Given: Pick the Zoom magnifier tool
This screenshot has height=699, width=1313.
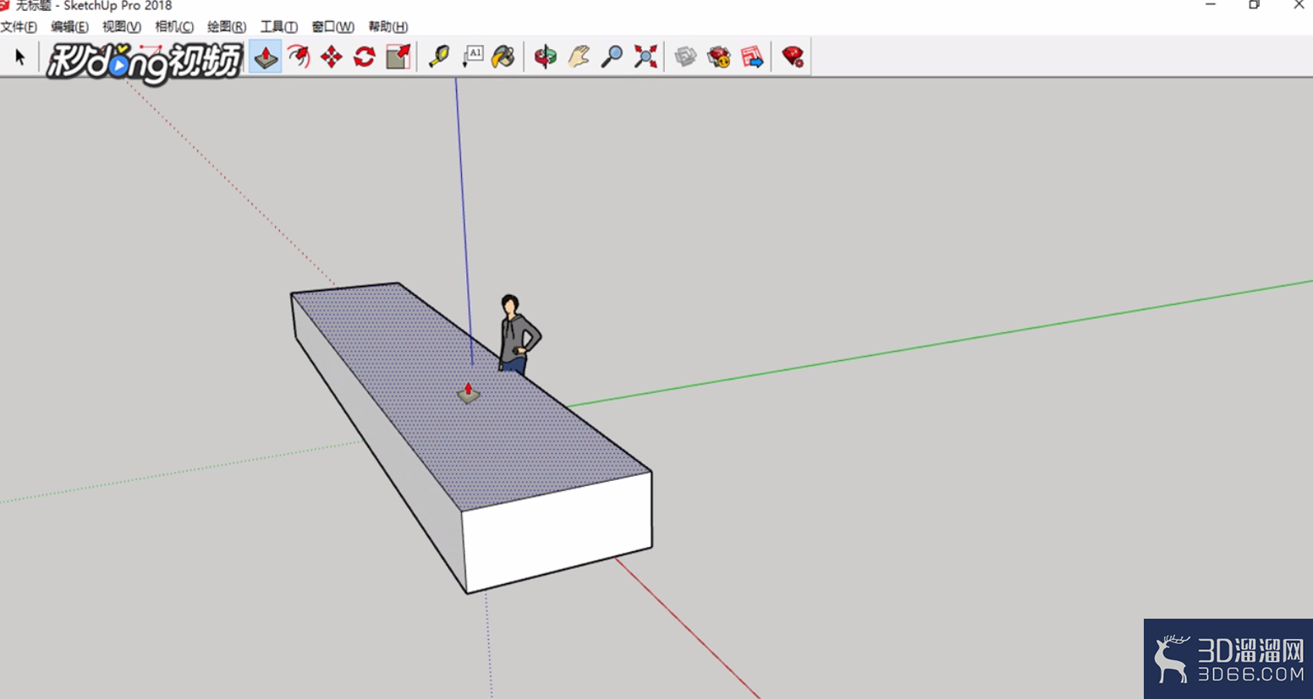Looking at the screenshot, I should (612, 57).
